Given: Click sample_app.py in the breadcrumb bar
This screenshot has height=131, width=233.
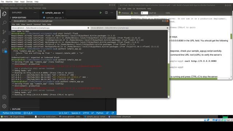Looking at the screenshot, I should coord(54,18).
